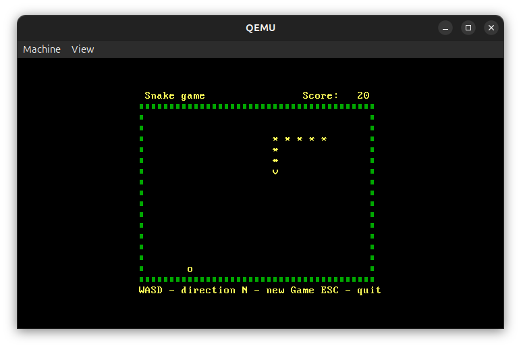Click the score value 20
521x348 pixels.
click(363, 96)
